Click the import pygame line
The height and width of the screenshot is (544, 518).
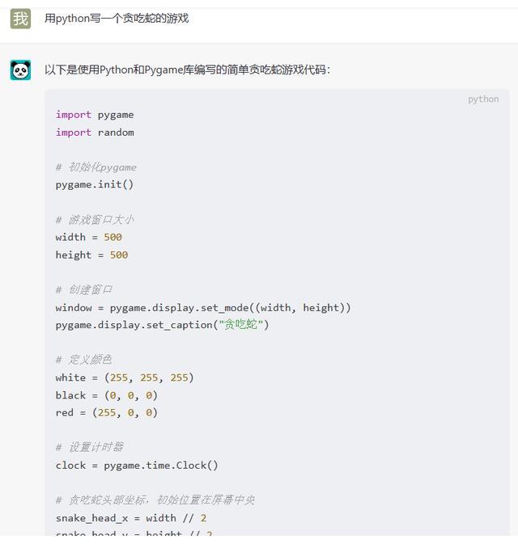point(95,115)
